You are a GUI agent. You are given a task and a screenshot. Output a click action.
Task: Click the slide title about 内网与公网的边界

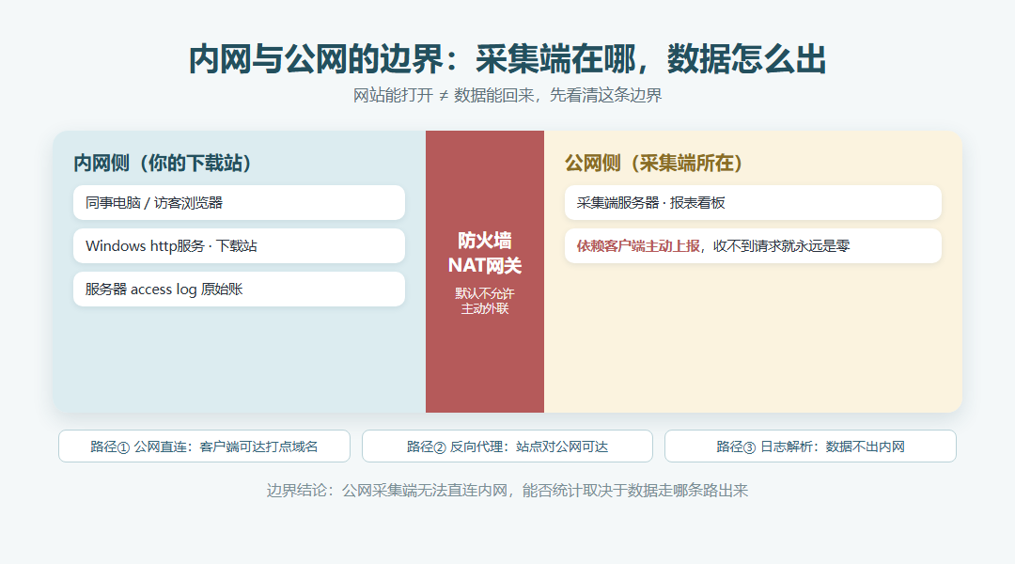(507, 59)
